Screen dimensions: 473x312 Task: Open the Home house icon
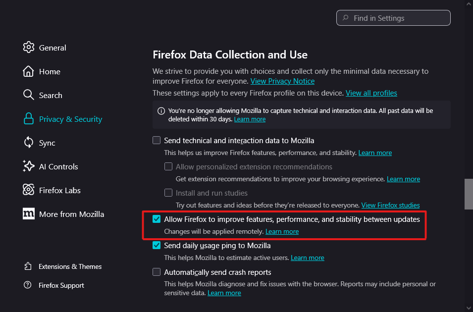(x=29, y=71)
